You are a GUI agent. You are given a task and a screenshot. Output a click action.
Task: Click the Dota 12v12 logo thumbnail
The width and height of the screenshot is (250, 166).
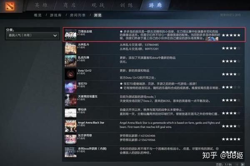[70, 74]
